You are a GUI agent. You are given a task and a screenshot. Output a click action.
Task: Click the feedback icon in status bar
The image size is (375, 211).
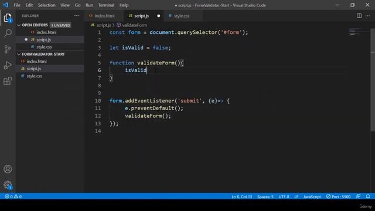[358, 196]
